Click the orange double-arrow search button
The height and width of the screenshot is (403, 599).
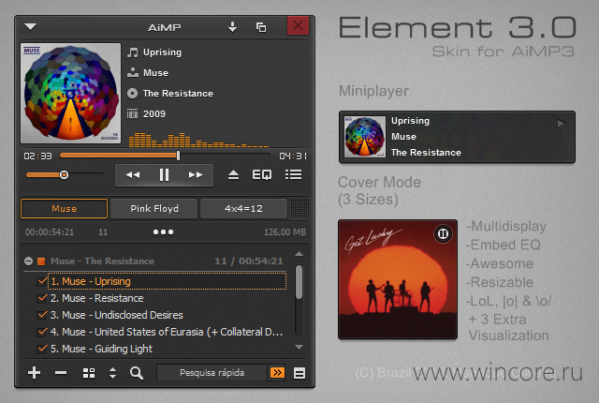[277, 373]
